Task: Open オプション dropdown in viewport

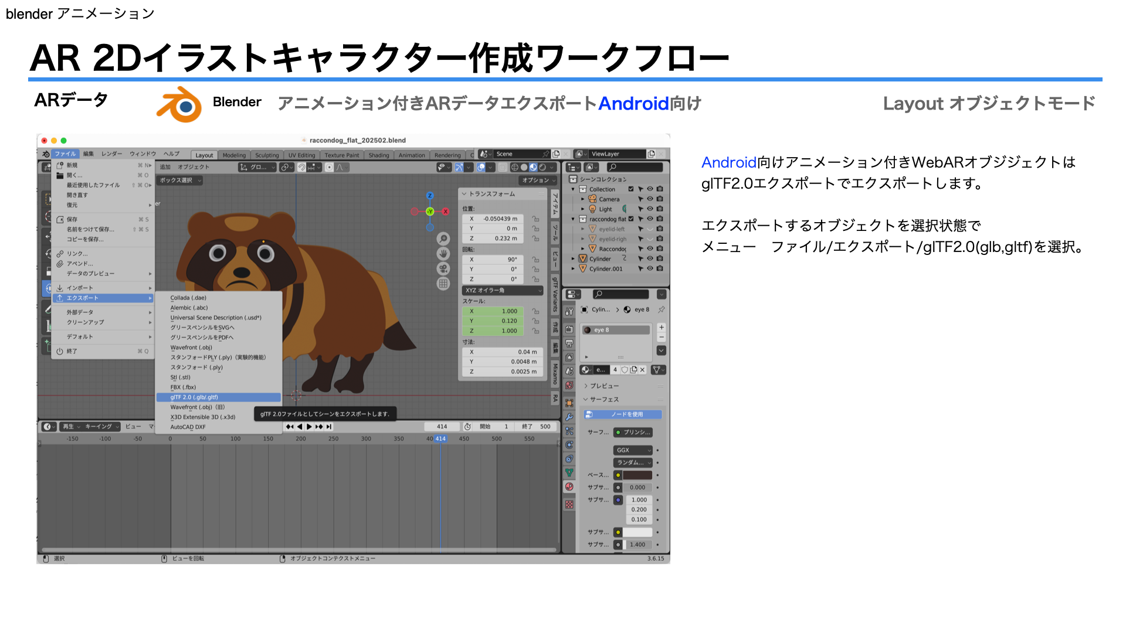Action: (537, 181)
